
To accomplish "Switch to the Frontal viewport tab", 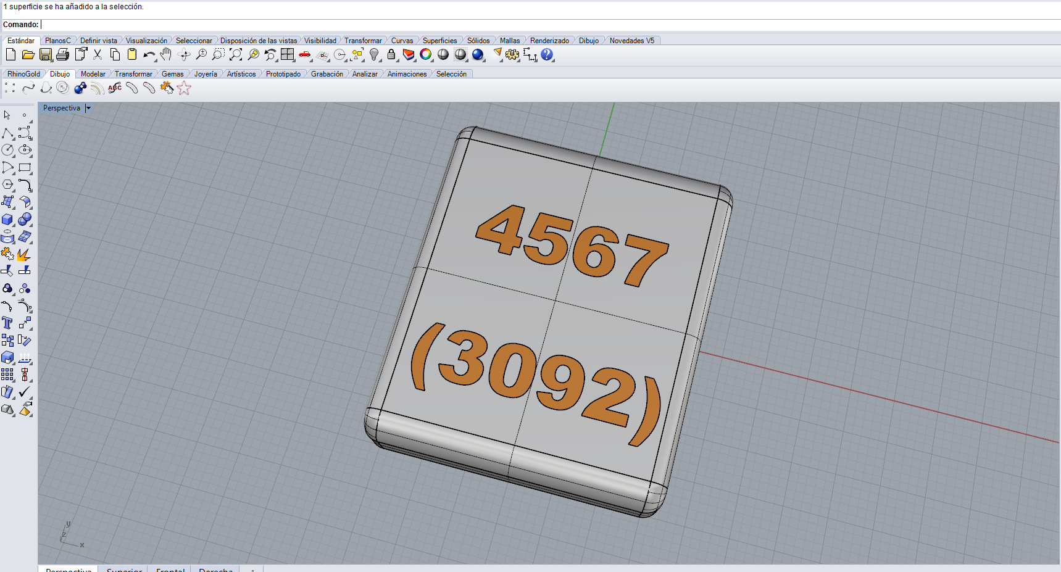I will [170, 569].
